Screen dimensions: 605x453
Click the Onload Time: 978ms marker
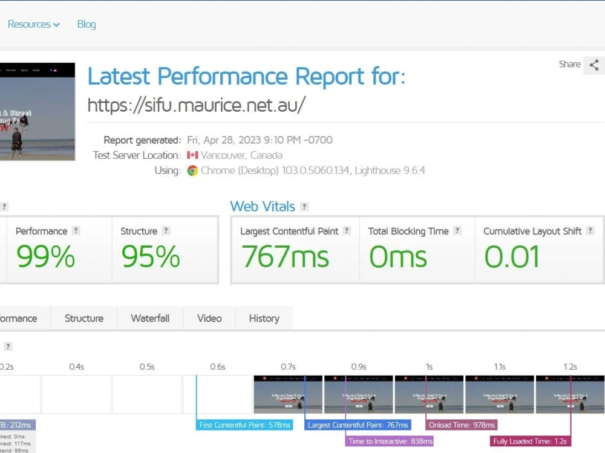[x=462, y=425]
